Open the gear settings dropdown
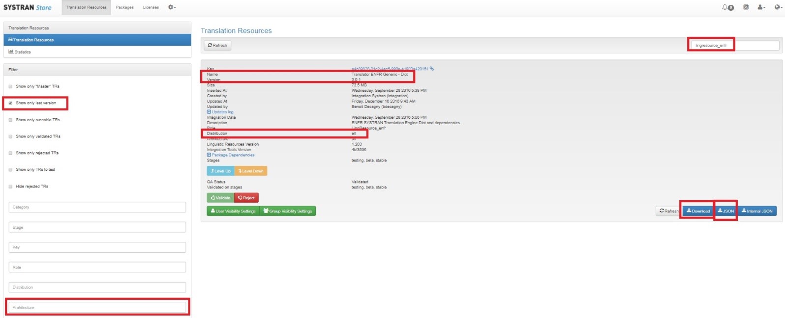The width and height of the screenshot is (785, 318). (172, 7)
